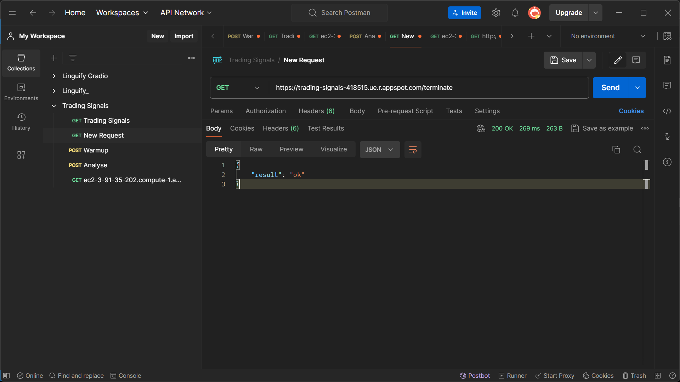
Task: Click the Send button
Action: pyautogui.click(x=610, y=88)
